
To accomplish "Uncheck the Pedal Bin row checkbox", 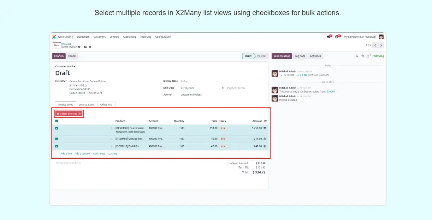I will (57, 146).
